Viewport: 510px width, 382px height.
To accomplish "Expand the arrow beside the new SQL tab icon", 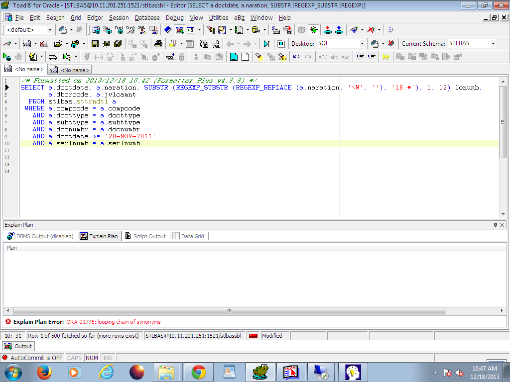I will tap(35, 44).
